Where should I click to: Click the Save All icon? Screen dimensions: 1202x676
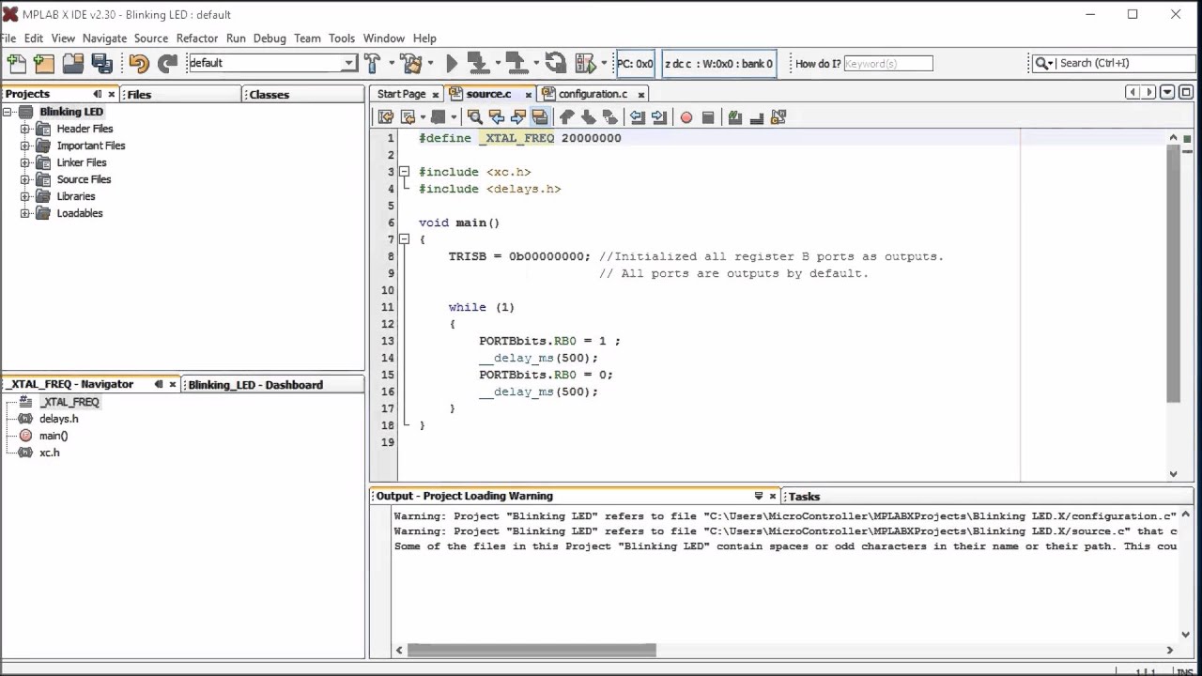(102, 63)
